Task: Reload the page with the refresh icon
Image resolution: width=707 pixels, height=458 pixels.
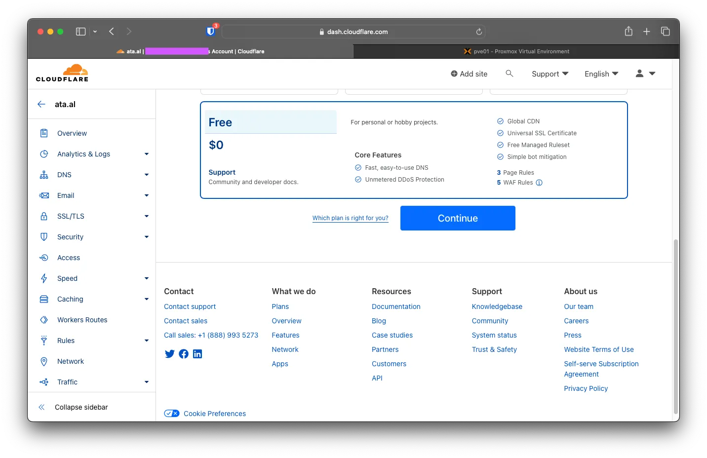Action: click(479, 32)
